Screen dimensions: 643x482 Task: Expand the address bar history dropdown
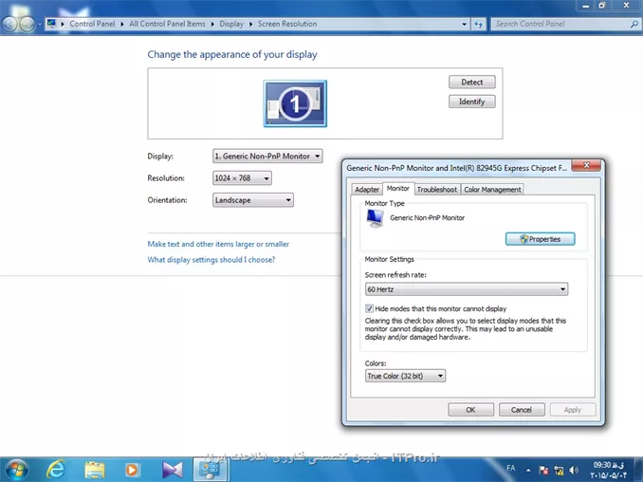[x=464, y=25]
